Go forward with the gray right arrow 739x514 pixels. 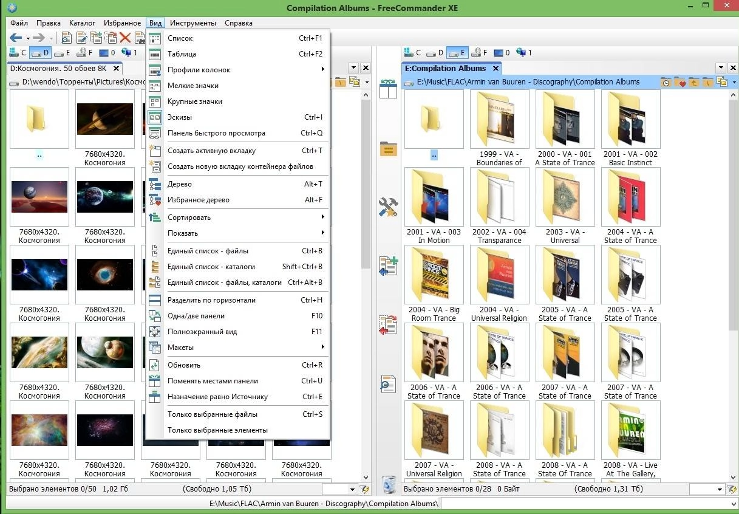[x=38, y=38]
